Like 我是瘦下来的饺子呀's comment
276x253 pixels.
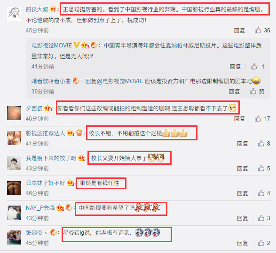[x=264, y=169]
